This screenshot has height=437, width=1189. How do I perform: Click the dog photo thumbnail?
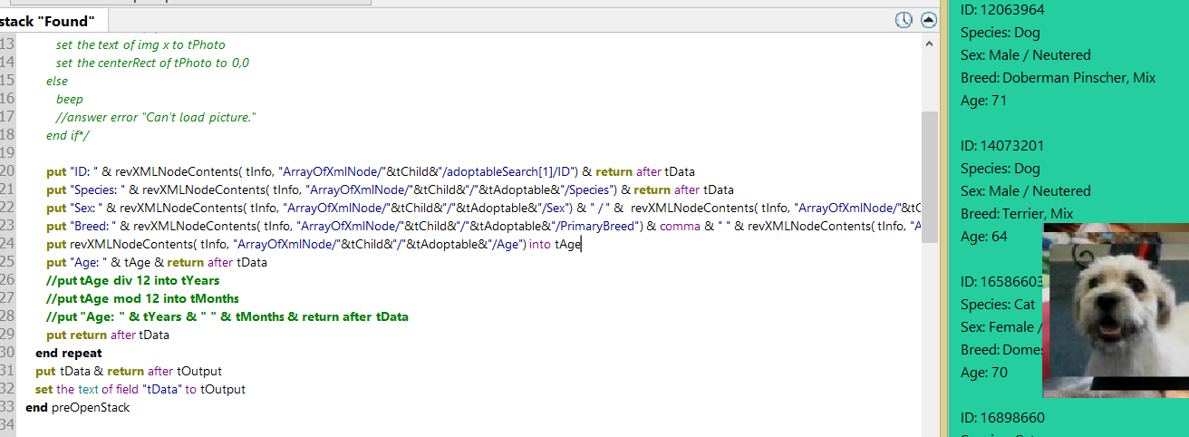[1115, 311]
